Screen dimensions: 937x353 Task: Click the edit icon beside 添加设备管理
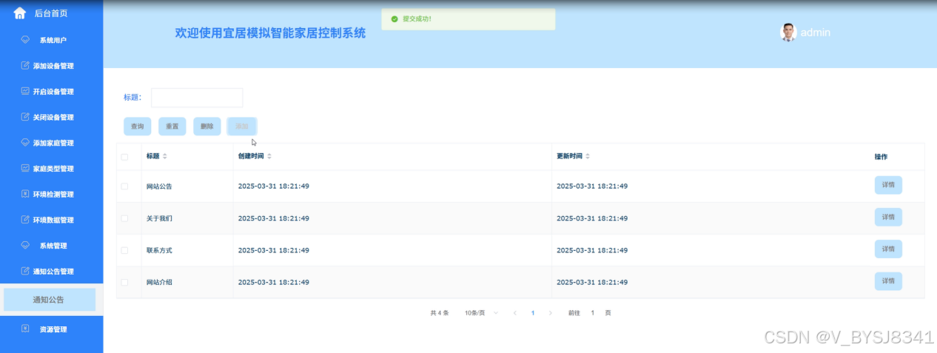pyautogui.click(x=25, y=66)
